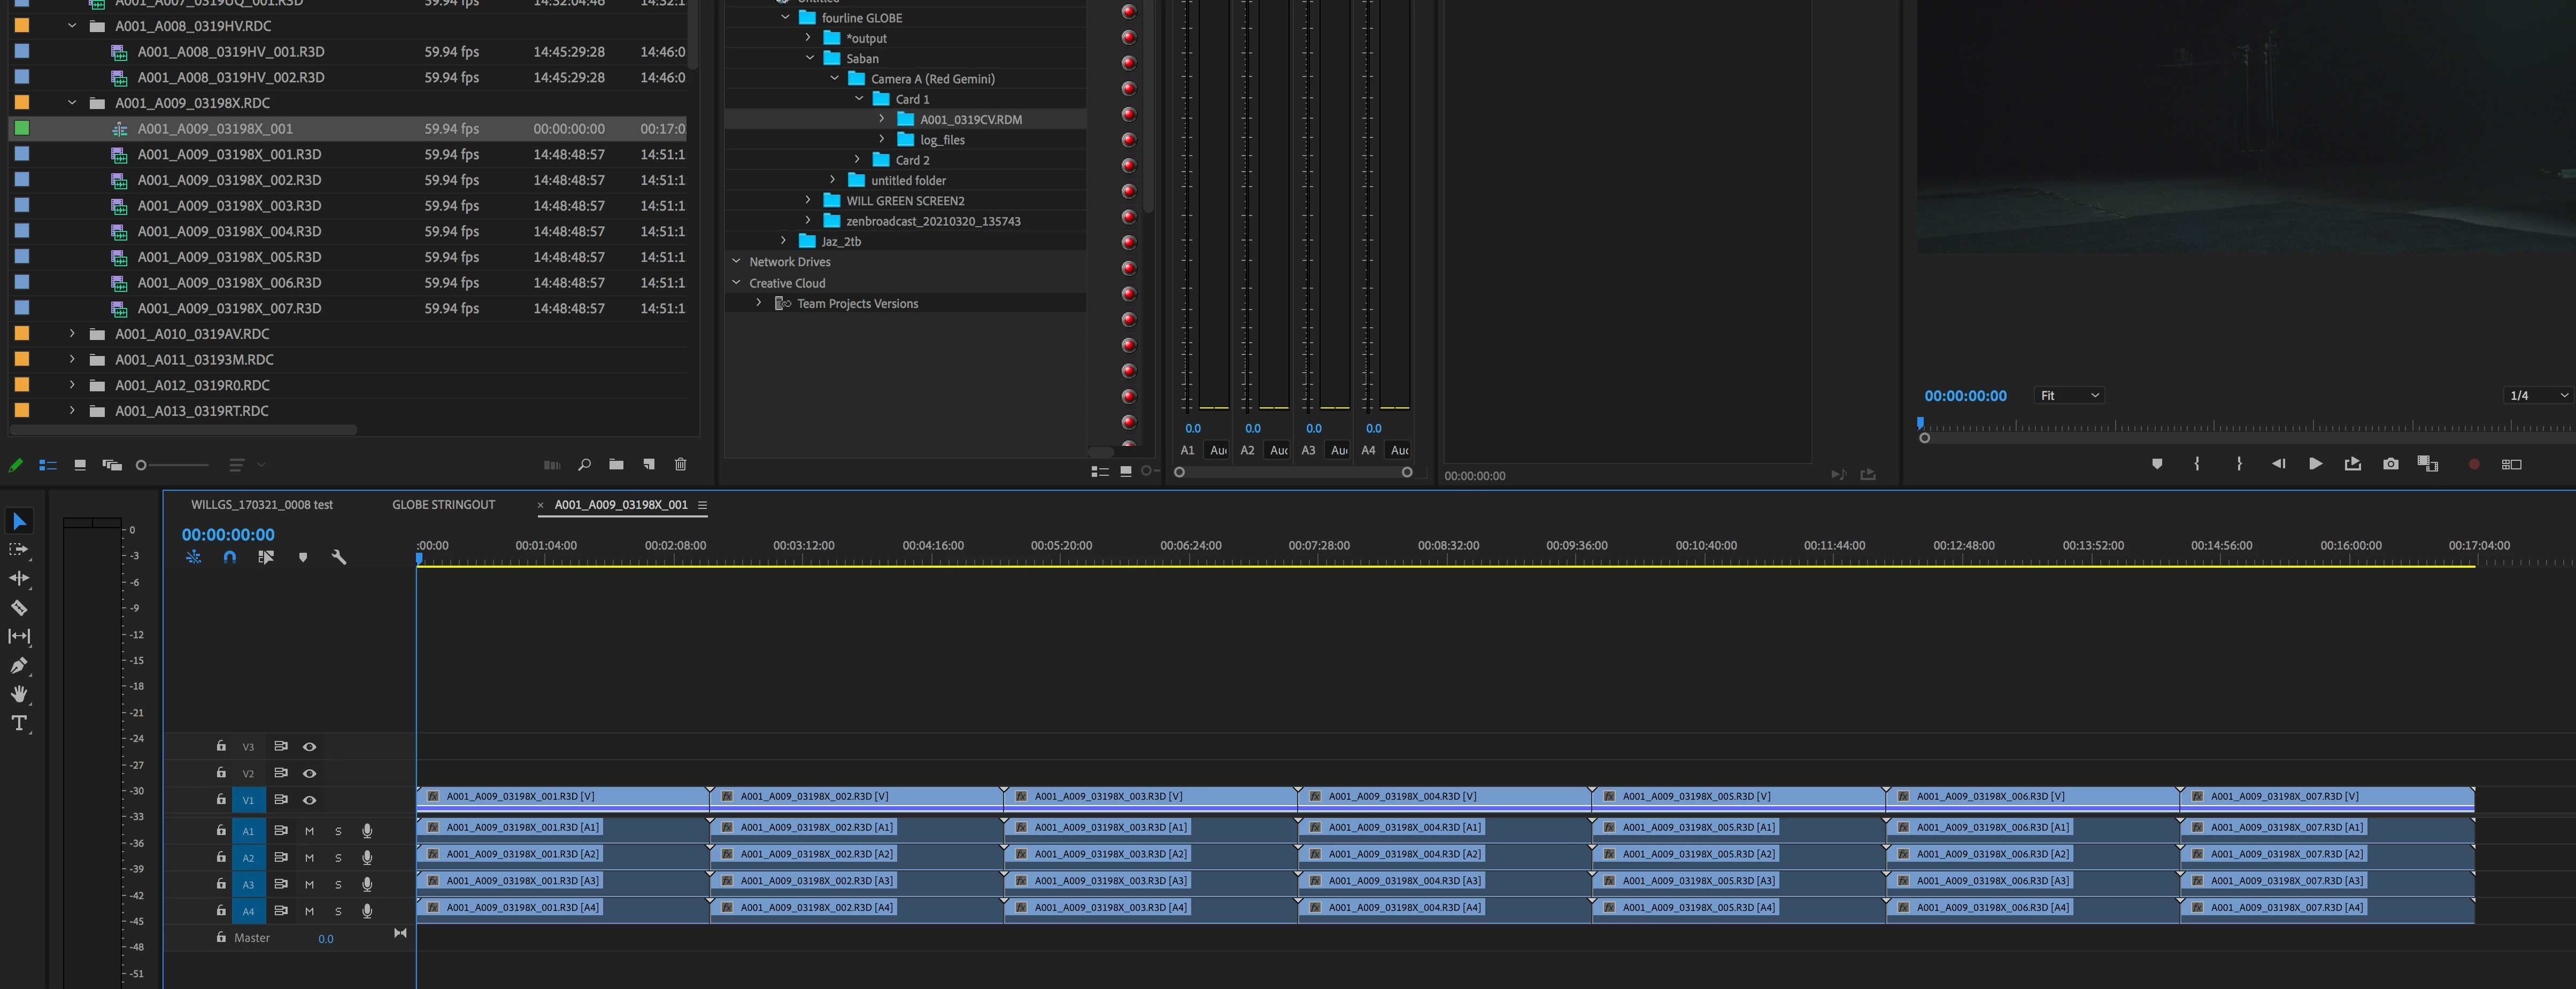Screen dimensions: 2576x989
Task: Click the project panel thumbnail zoom slider
Action: (x=142, y=465)
